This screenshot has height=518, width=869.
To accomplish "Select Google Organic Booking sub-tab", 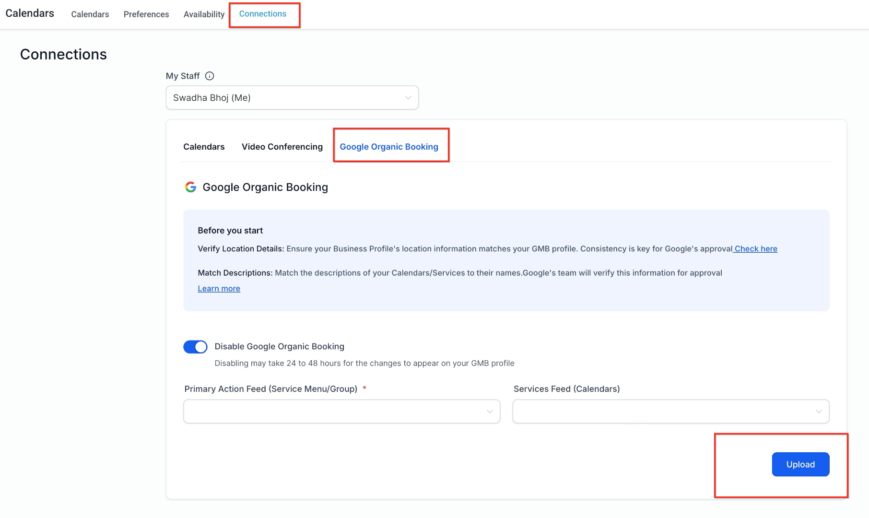I will coord(389,147).
